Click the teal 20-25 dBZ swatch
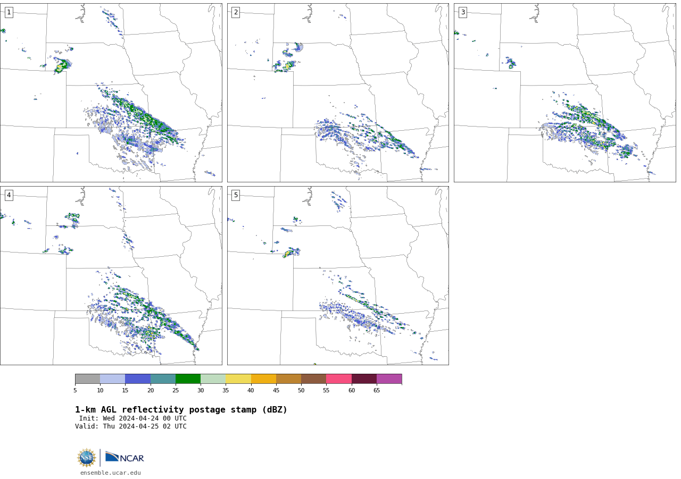Screen dimensions: 681x479 (163, 379)
